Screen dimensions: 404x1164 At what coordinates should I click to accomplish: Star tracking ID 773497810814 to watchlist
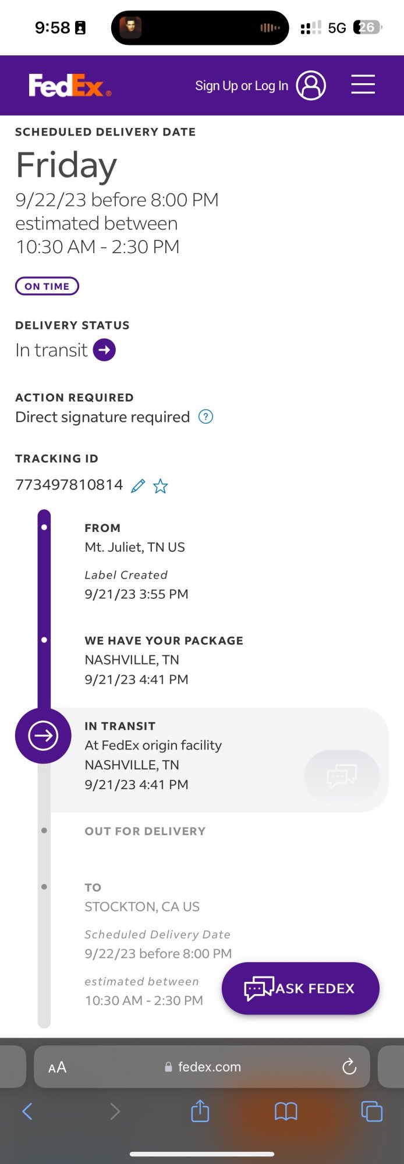(161, 486)
